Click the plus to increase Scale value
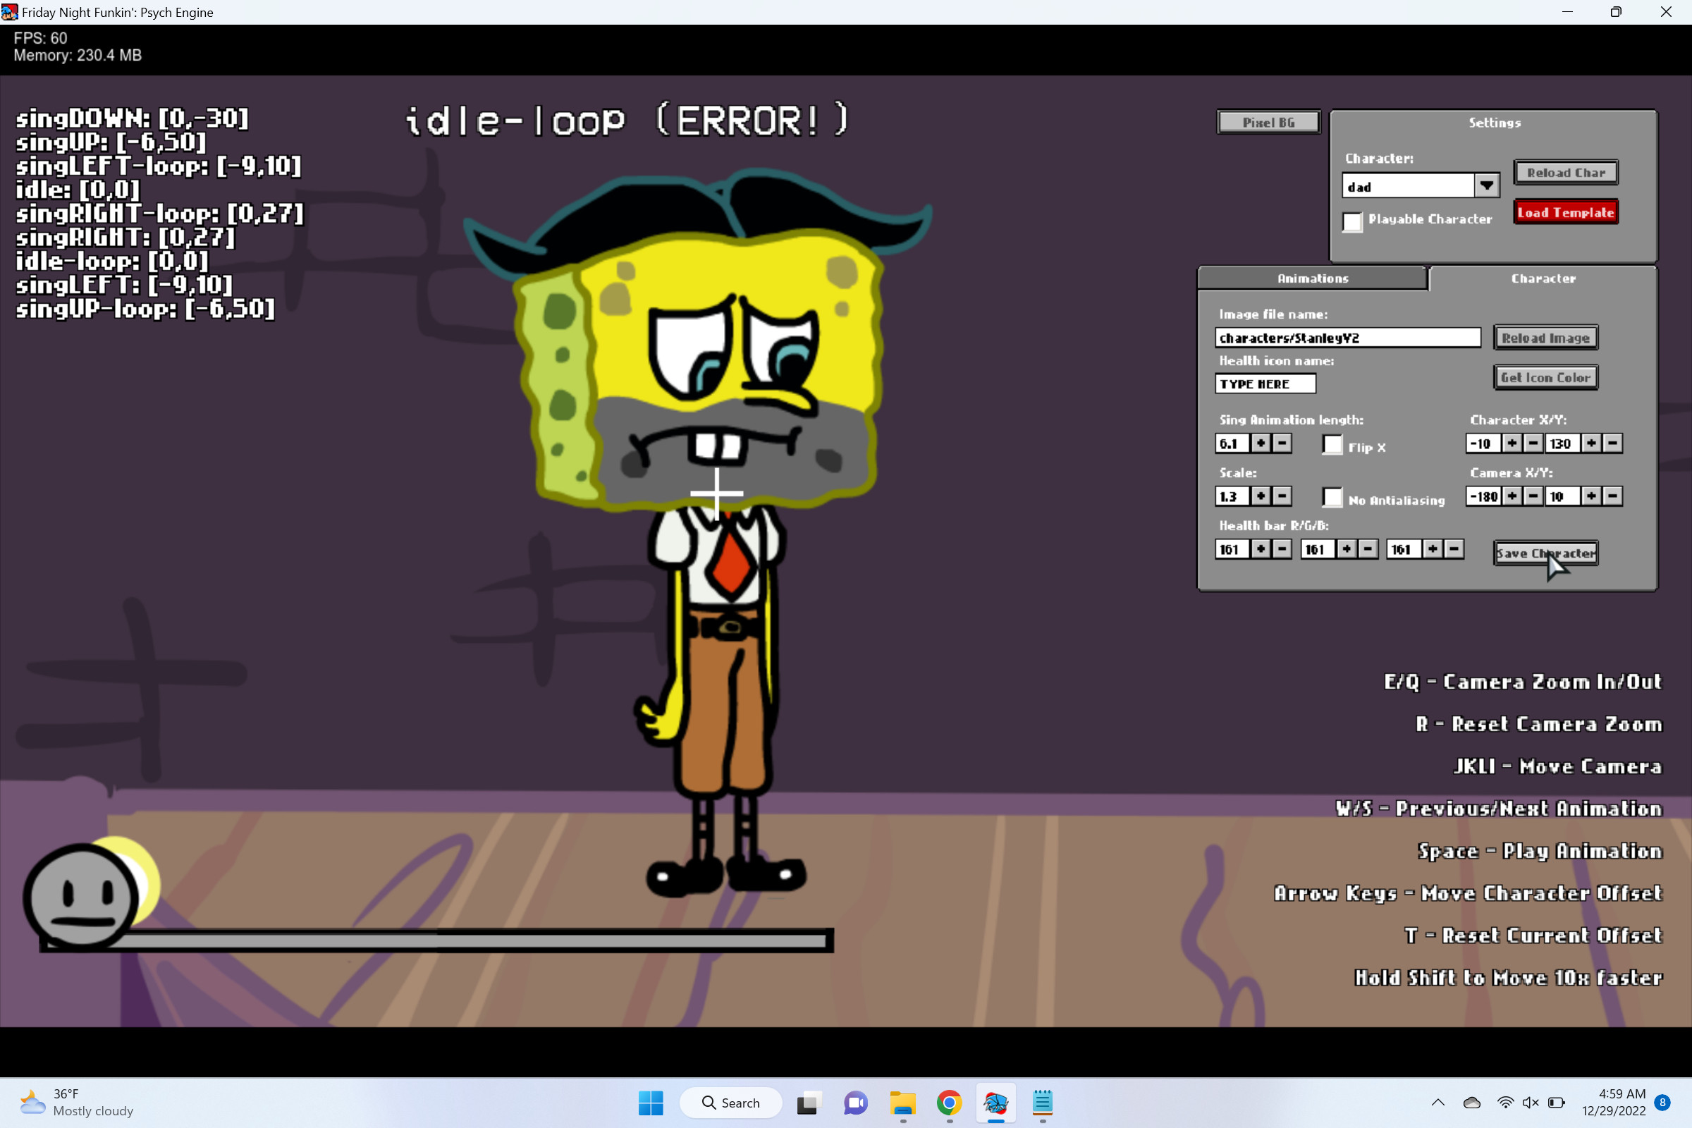This screenshot has height=1128, width=1692. (x=1261, y=496)
